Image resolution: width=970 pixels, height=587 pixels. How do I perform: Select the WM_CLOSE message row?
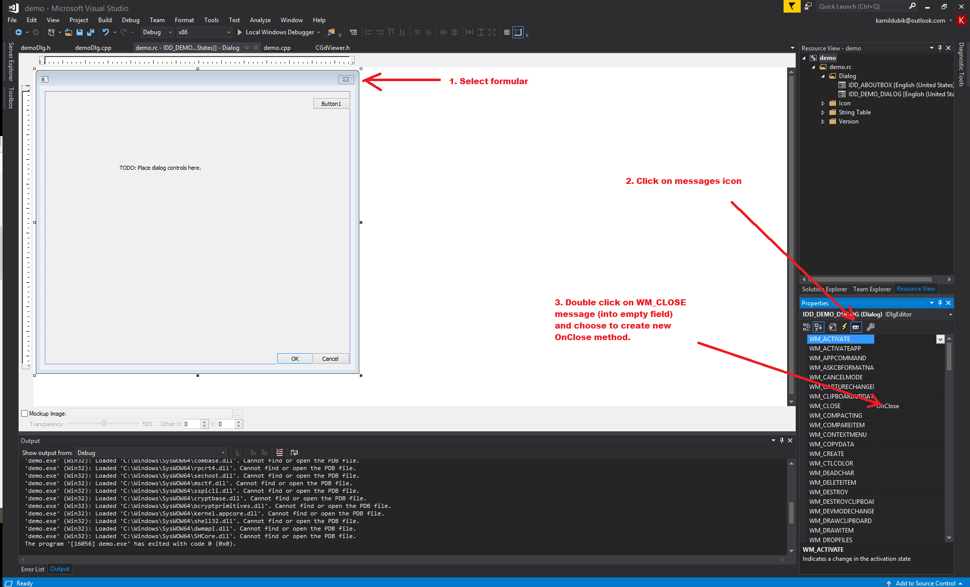click(x=876, y=406)
